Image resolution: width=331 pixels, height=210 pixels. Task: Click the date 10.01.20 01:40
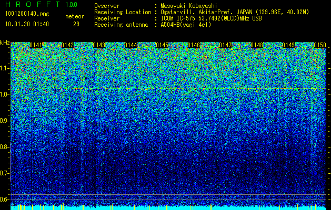[x=27, y=24]
